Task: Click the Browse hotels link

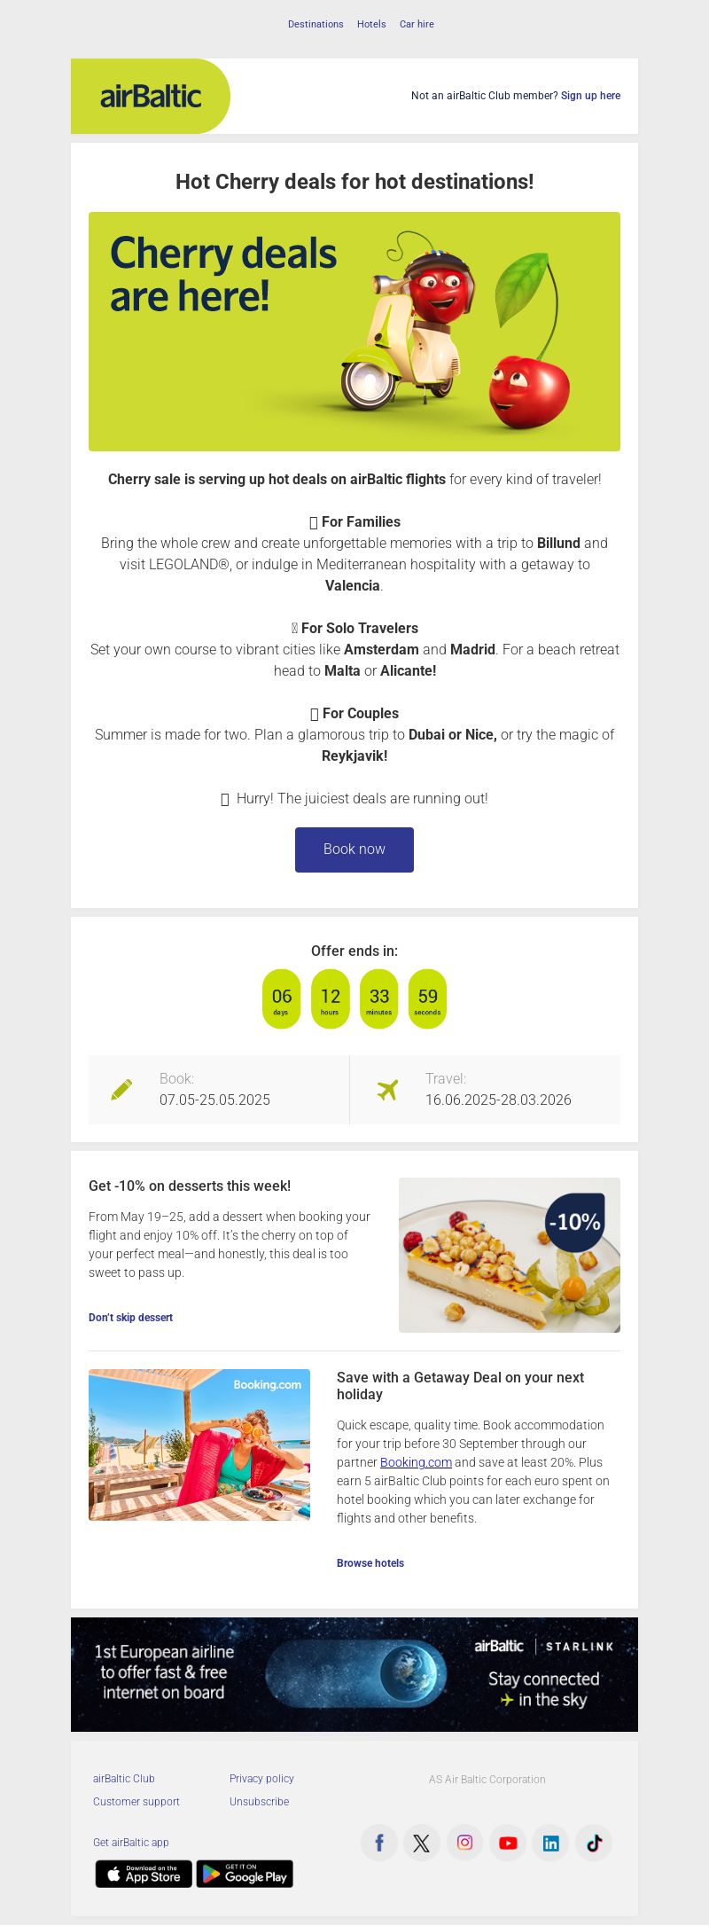Action: click(x=370, y=1563)
